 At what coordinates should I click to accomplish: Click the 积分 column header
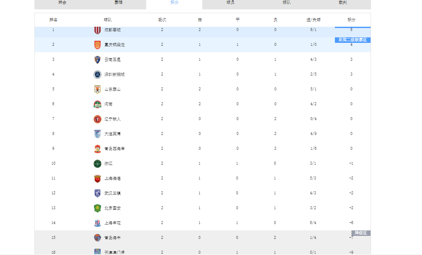coord(351,20)
